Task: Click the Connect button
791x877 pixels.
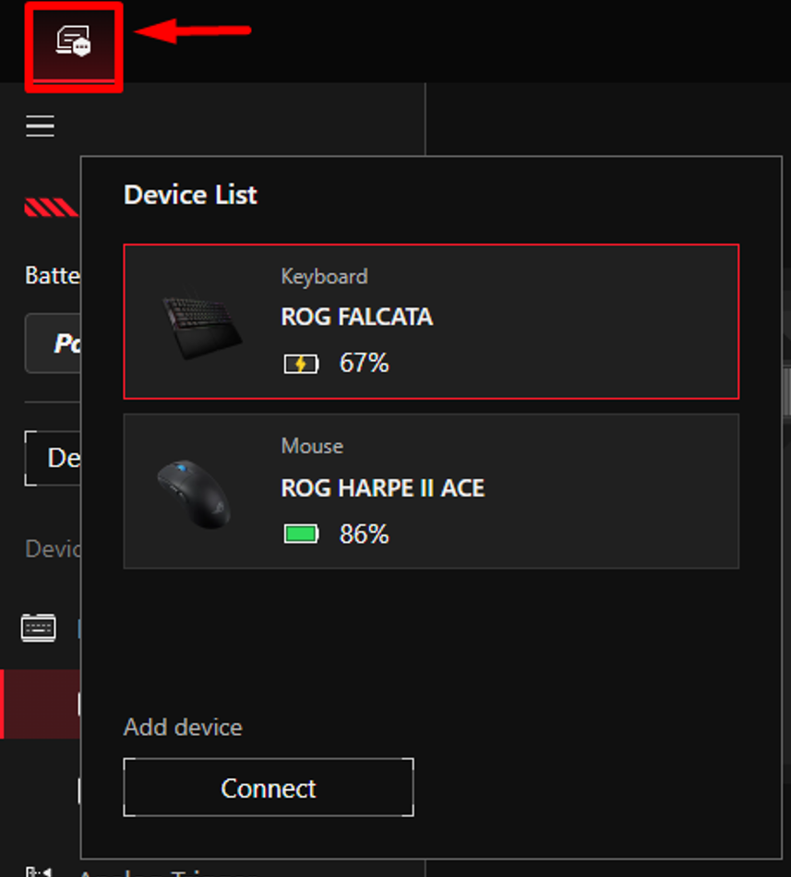Action: [x=269, y=787]
